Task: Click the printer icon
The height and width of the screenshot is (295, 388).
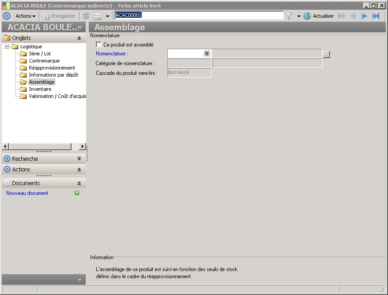Action: click(98, 16)
